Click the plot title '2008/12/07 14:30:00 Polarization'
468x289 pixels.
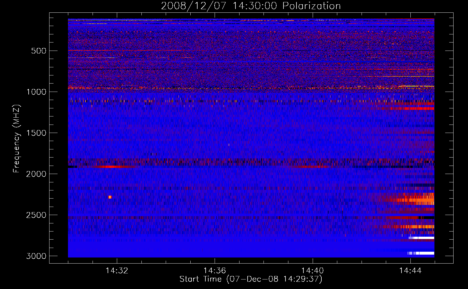(251, 6)
